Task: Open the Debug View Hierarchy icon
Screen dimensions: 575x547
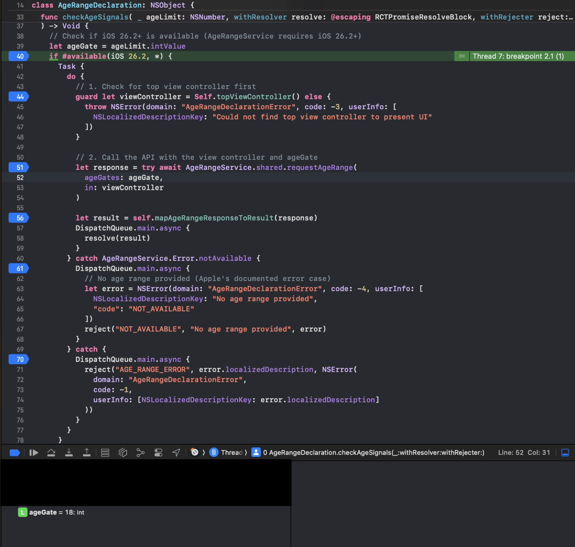Action: click(x=123, y=453)
